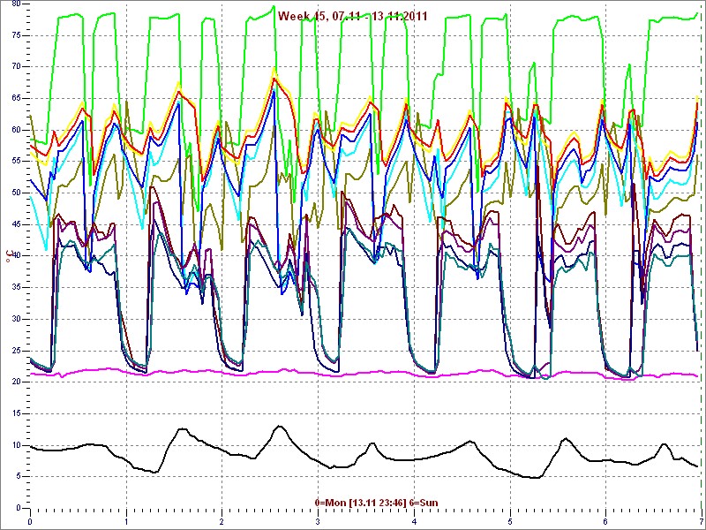706x530 pixels.
Task: Click day label "3" on the day axis
Action: coord(319,522)
